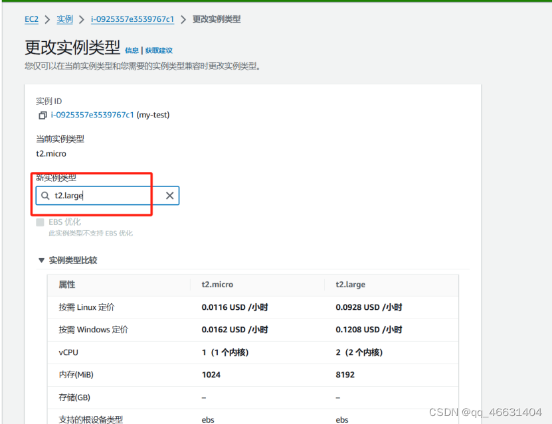Click the 获取建议 link
This screenshot has height=424, width=552.
tap(159, 50)
